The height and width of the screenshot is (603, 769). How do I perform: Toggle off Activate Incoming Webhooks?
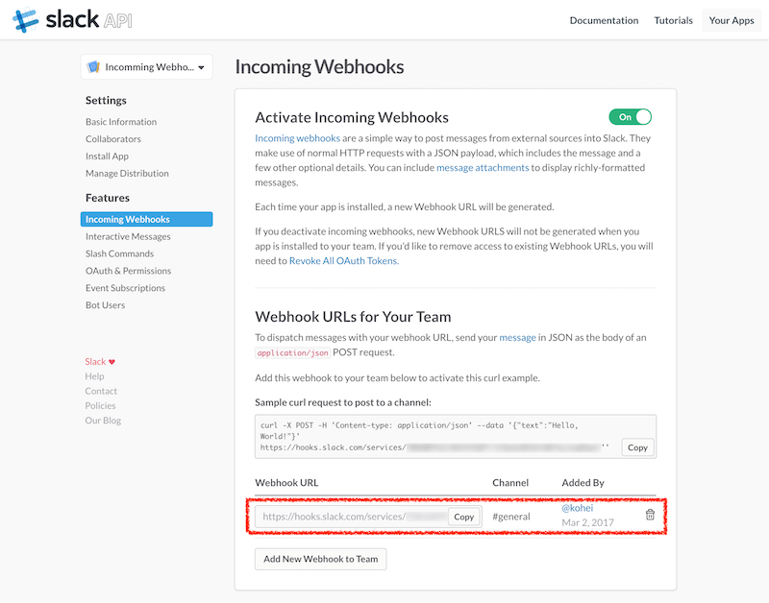click(630, 115)
